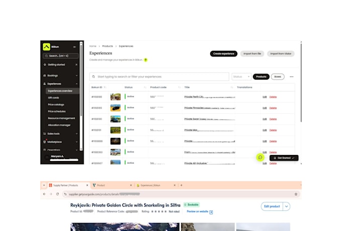Image resolution: width=342 pixels, height=231 pixels.
Task: Sort by Status column arrows
Action: click(145, 88)
